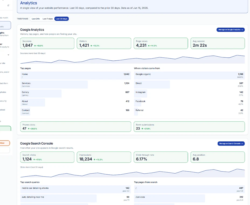Open Manage on Google Analytics button

[231, 30]
